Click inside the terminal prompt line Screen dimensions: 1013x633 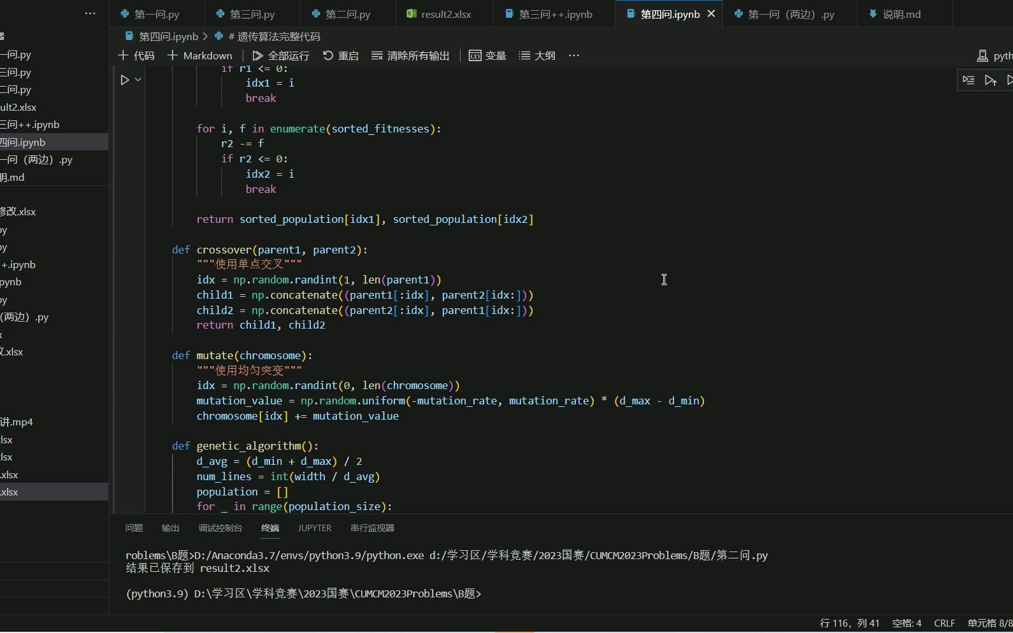pyautogui.click(x=304, y=594)
